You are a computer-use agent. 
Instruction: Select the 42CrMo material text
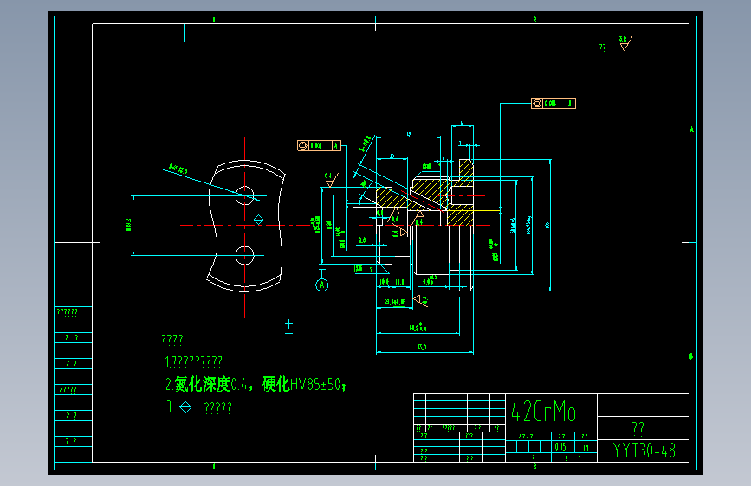(x=544, y=411)
